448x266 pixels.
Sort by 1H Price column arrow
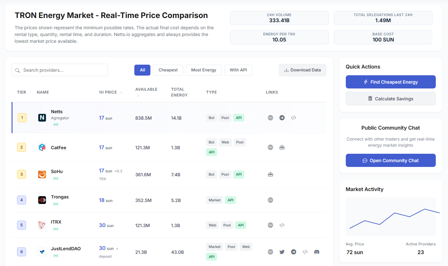pyautogui.click(x=121, y=92)
